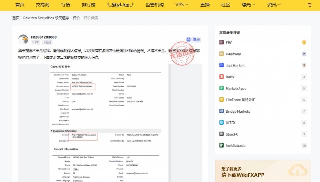Open the 首页 nav item

[20, 5]
